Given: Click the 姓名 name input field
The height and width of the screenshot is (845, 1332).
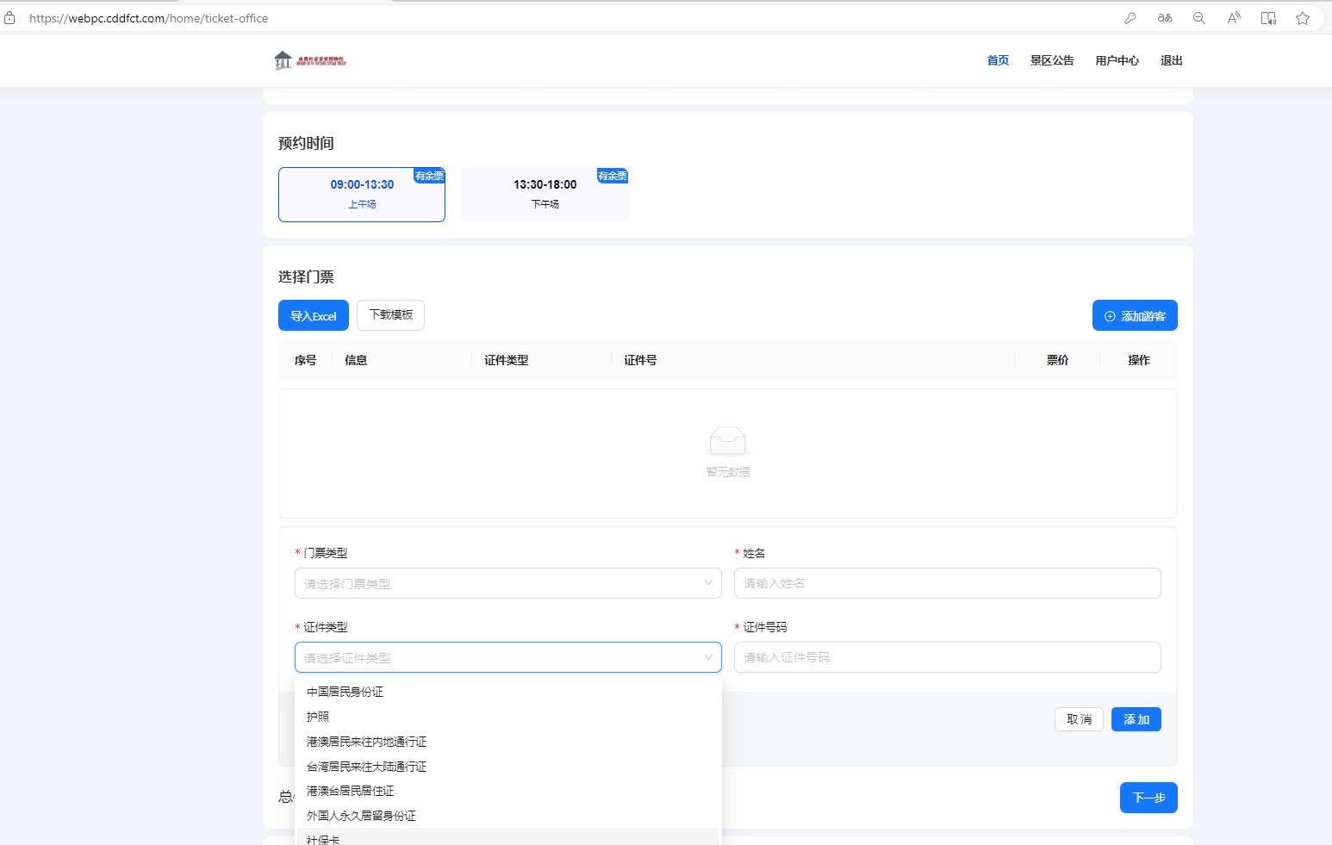Looking at the screenshot, I should pos(947,583).
